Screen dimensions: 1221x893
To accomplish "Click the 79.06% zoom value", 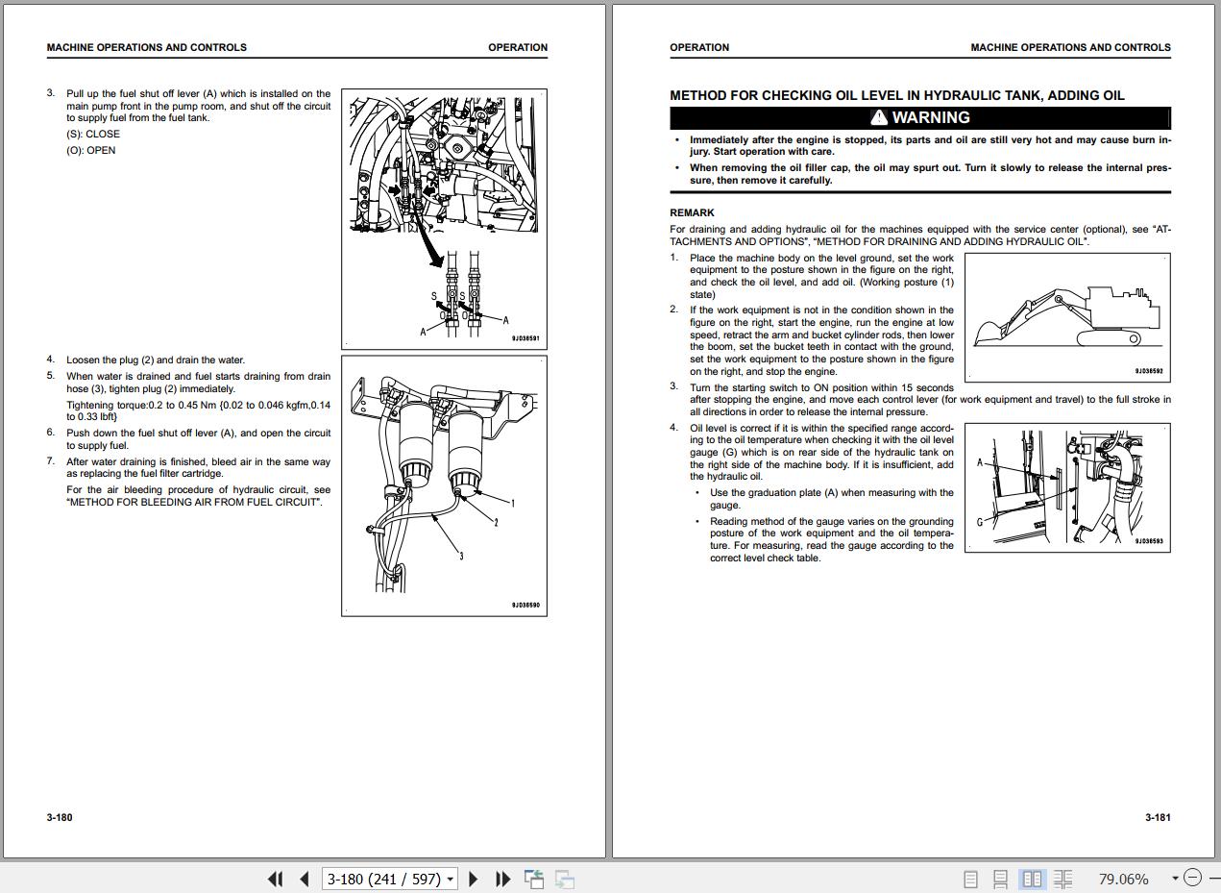I will (x=1123, y=879).
